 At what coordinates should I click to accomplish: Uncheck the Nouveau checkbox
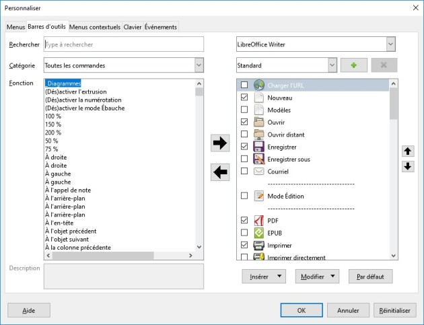click(x=244, y=97)
